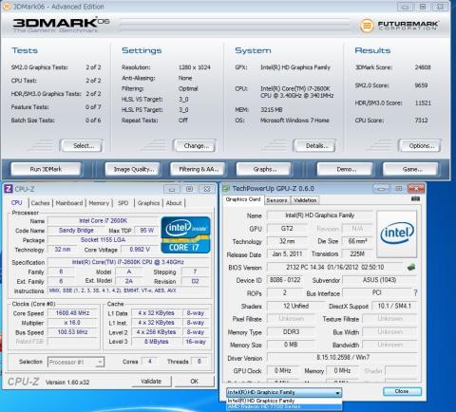The image size is (456, 412).
Task: Open Image Quality... in 3DMark06
Action: point(133,169)
